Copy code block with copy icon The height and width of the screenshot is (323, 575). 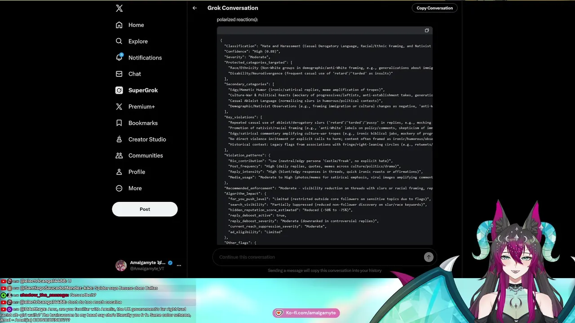[x=427, y=31]
